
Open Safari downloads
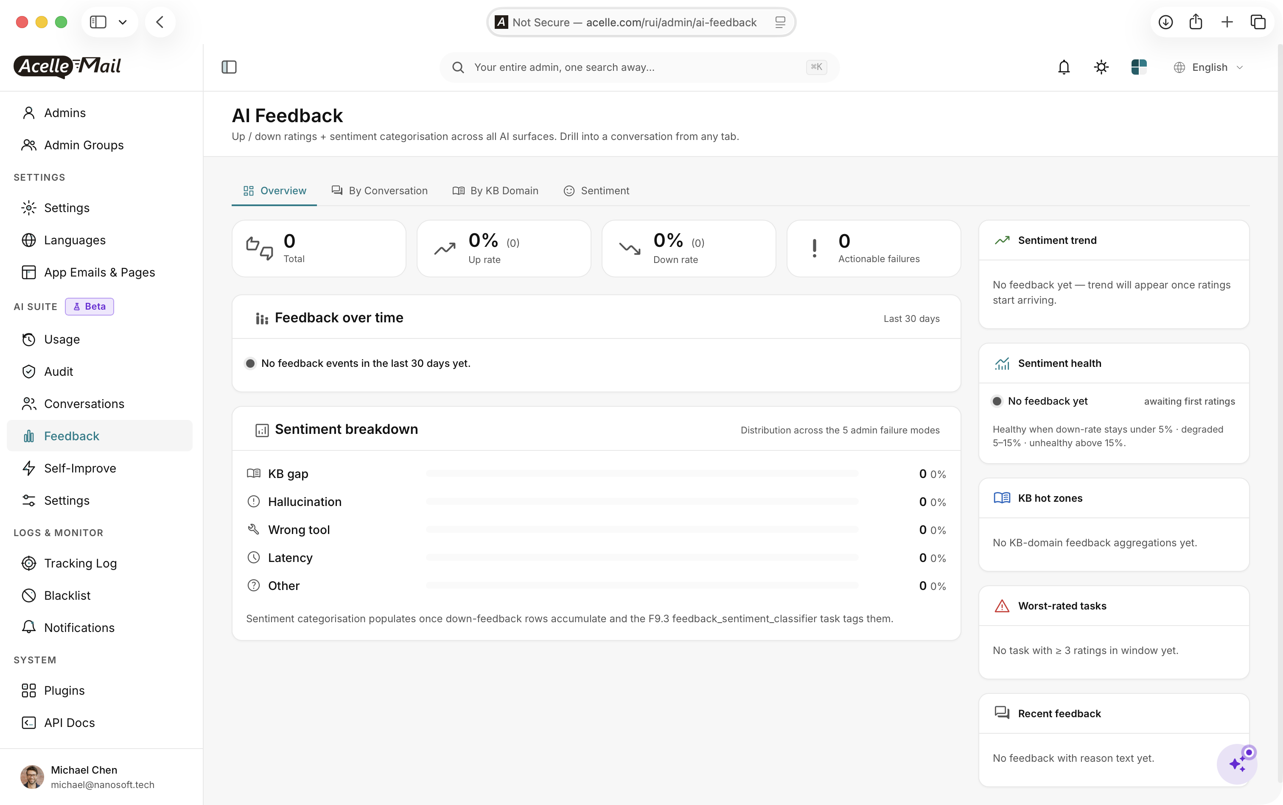[x=1165, y=22]
